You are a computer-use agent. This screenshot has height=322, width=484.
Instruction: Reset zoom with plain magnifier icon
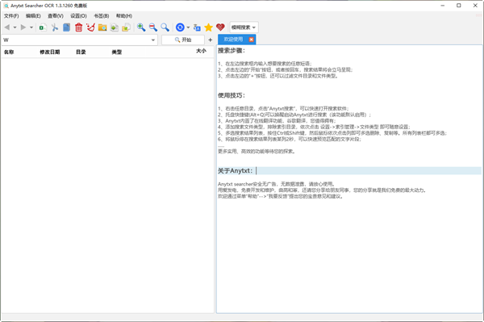(x=165, y=27)
